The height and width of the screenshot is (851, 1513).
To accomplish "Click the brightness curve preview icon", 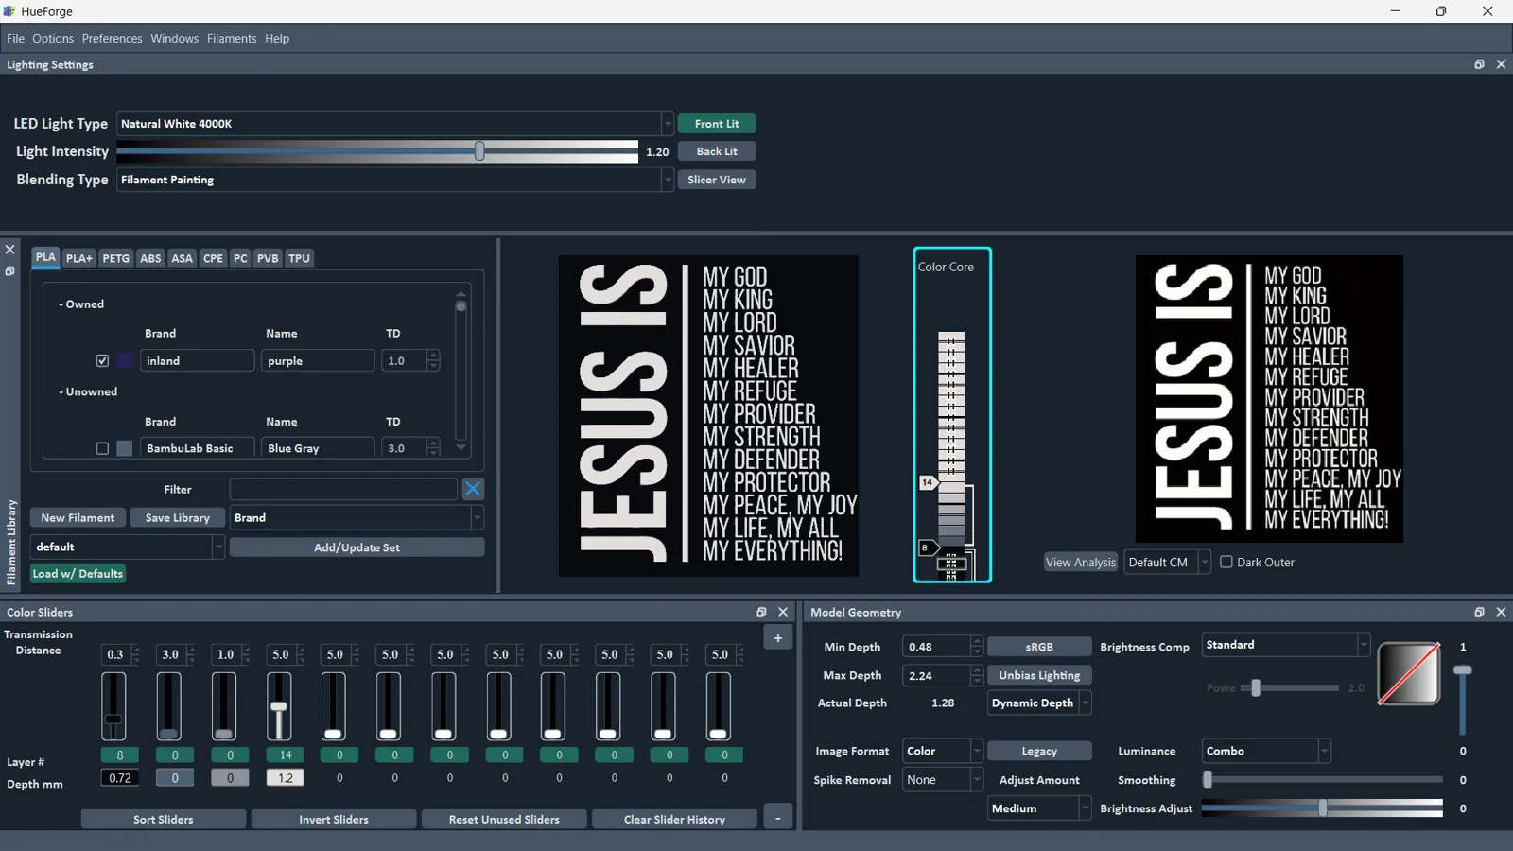I will [x=1409, y=673].
